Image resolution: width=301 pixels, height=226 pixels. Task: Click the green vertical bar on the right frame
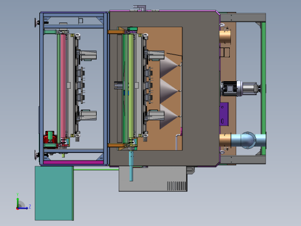coord(263,89)
